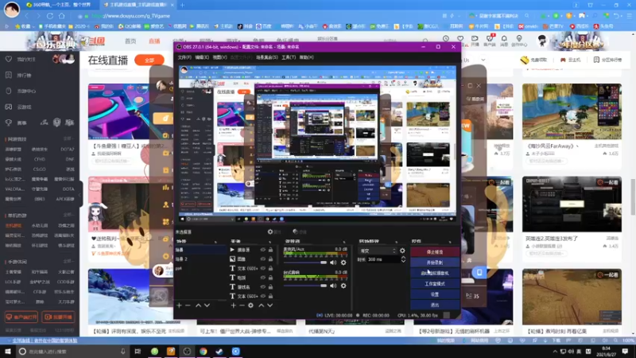This screenshot has width=636, height=358.
Task: Toggle visibility of fifth source row
Action: (x=263, y=287)
